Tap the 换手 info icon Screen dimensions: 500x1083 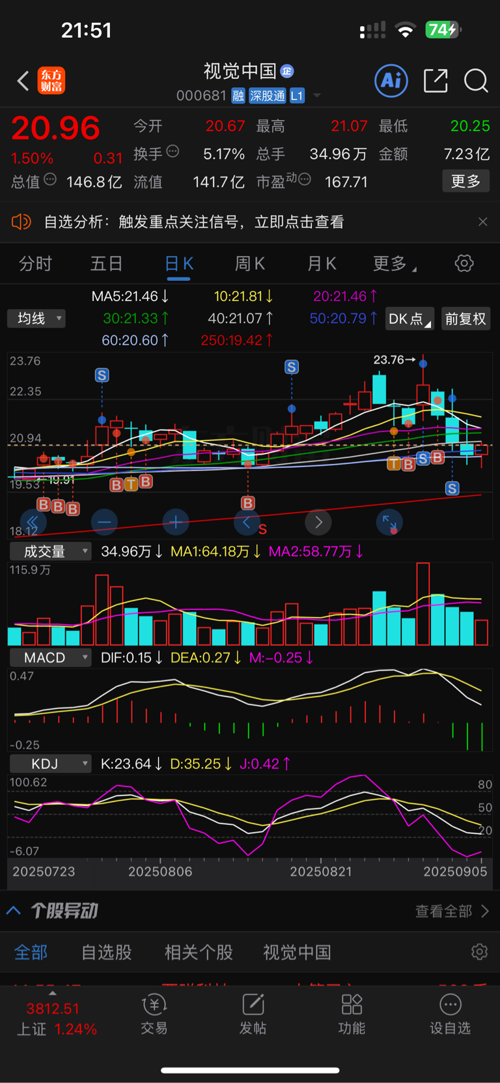coord(173,152)
